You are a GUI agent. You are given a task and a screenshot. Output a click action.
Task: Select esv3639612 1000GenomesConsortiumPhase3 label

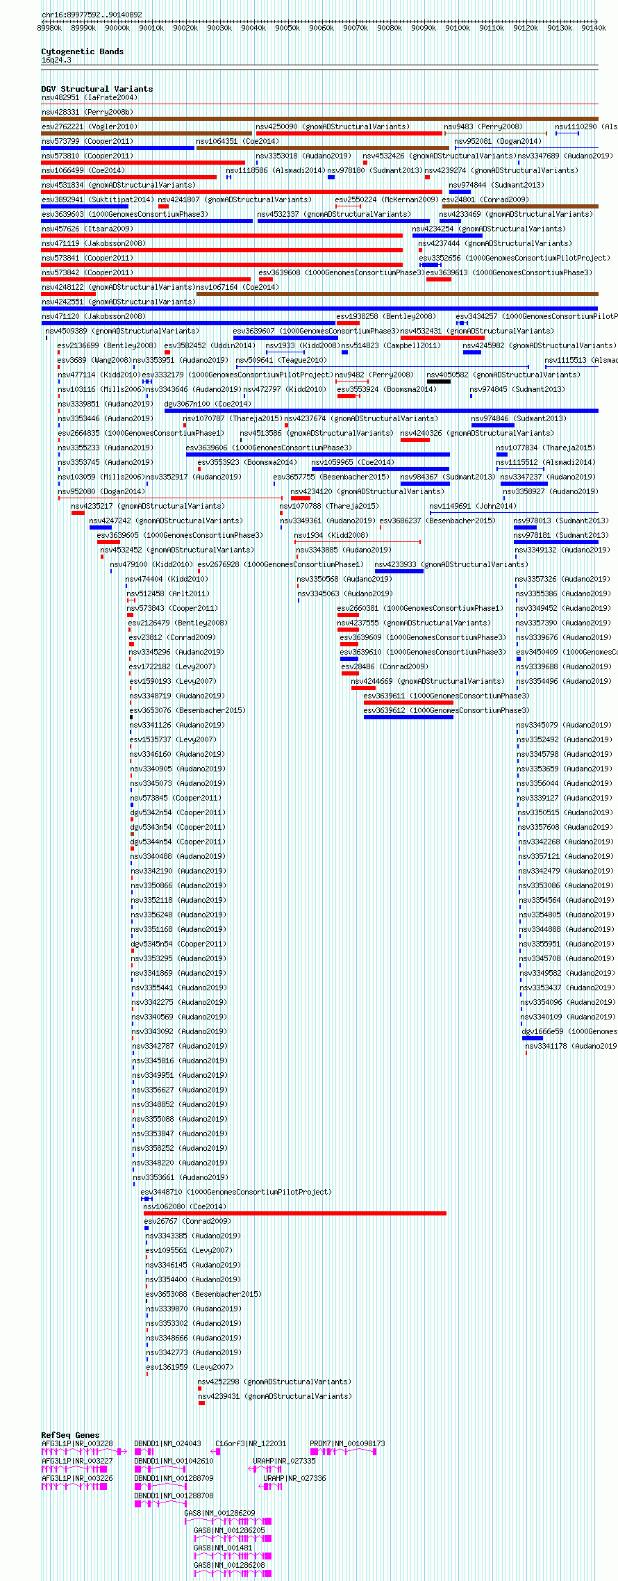(446, 710)
